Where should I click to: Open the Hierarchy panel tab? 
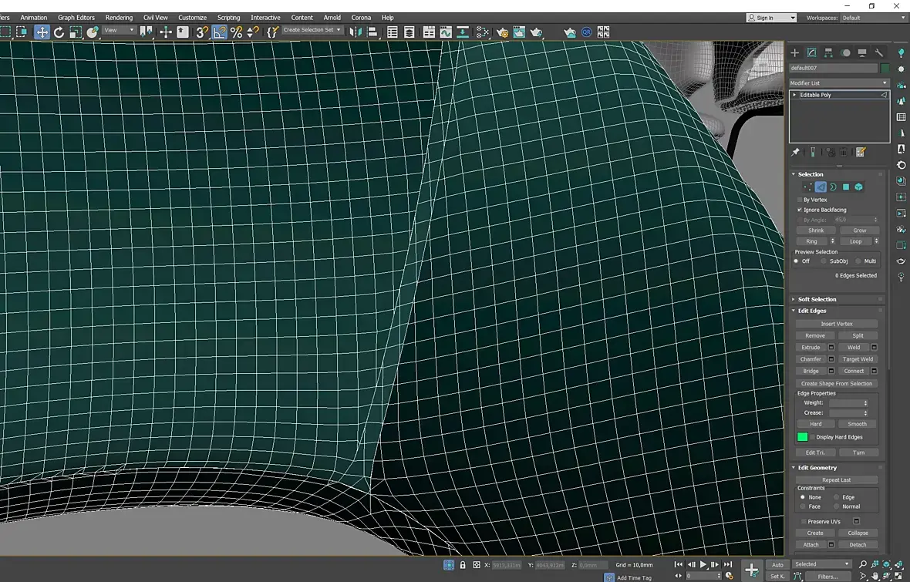[x=828, y=52]
